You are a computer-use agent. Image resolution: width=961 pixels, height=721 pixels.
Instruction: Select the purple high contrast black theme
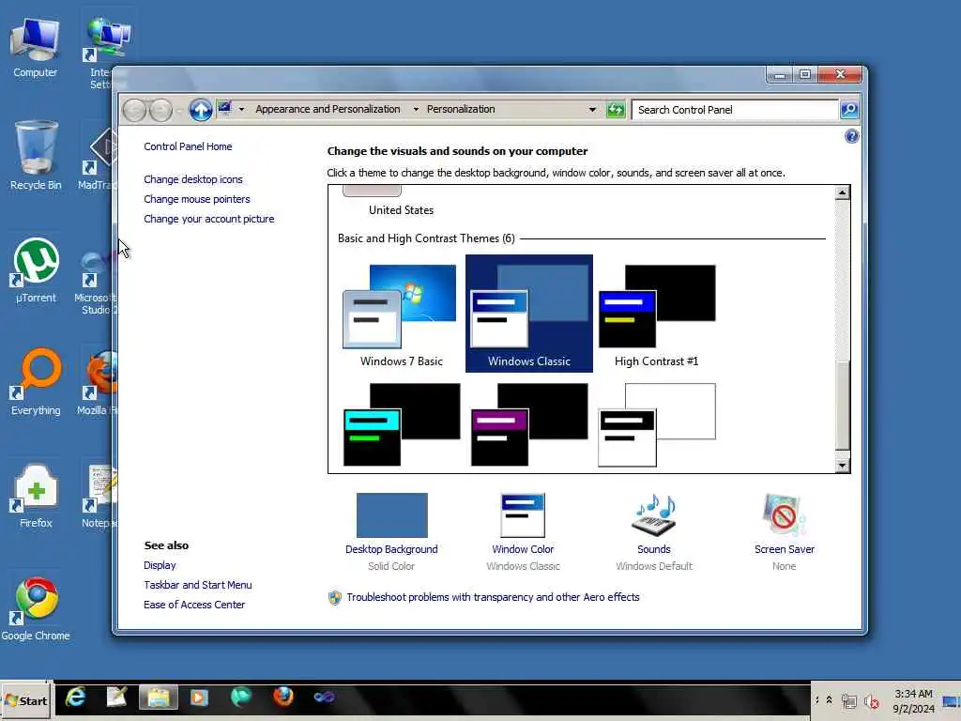[x=529, y=424]
